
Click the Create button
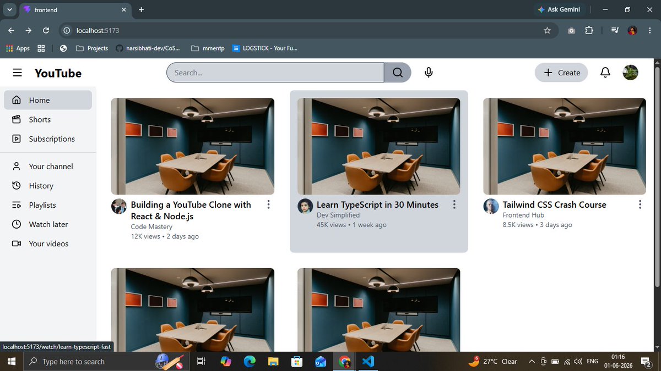click(561, 73)
